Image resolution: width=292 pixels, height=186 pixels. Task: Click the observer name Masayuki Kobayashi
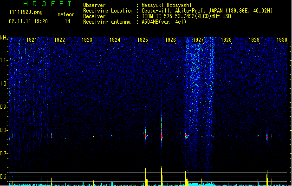click(167, 5)
